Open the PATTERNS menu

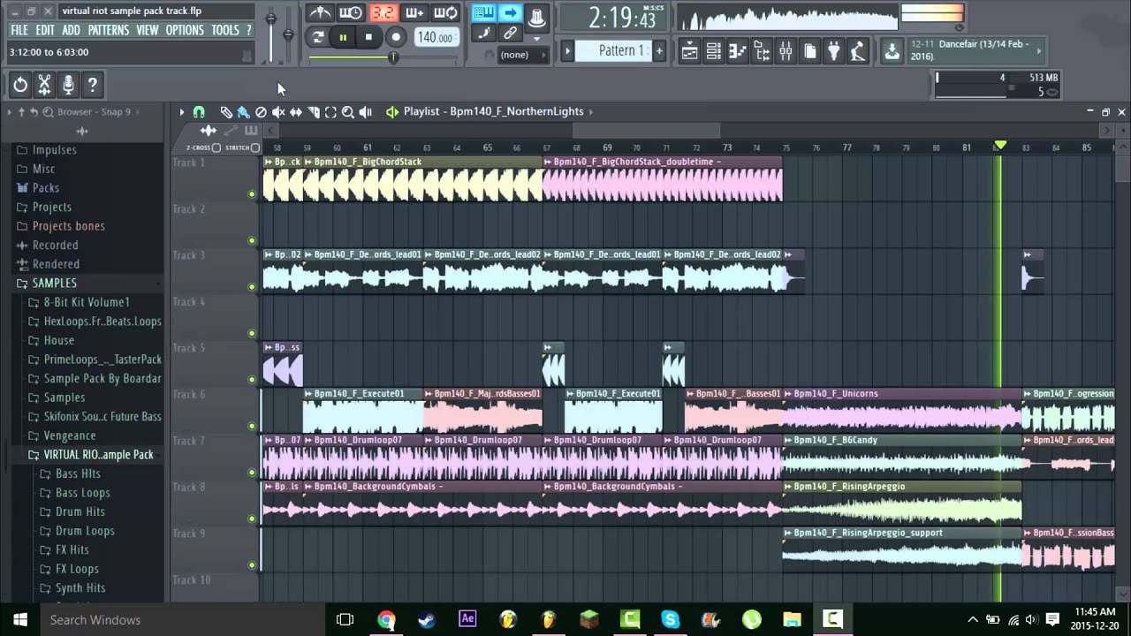[108, 30]
